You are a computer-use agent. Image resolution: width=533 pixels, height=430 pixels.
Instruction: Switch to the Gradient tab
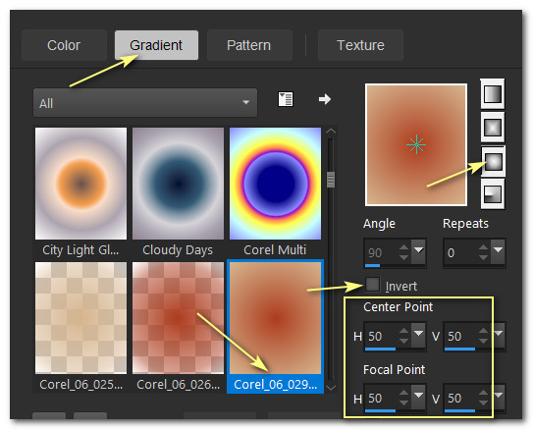point(156,45)
